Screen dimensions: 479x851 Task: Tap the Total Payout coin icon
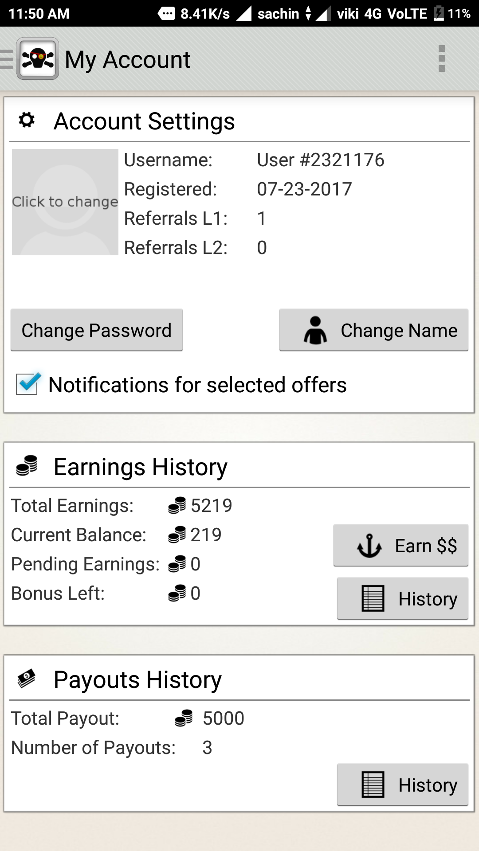point(184,718)
